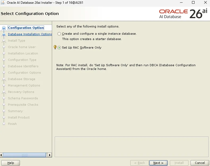Click the Database Installation Options step marker icon
The height and width of the screenshot is (166, 210).
point(4,34)
